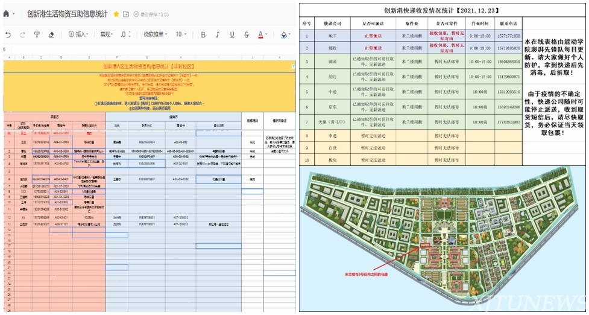Toggle strikethrough formatting

(247, 34)
